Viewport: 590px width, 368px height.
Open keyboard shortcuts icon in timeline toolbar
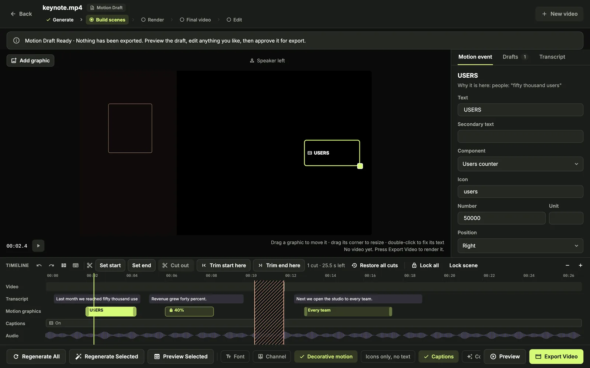(76, 265)
